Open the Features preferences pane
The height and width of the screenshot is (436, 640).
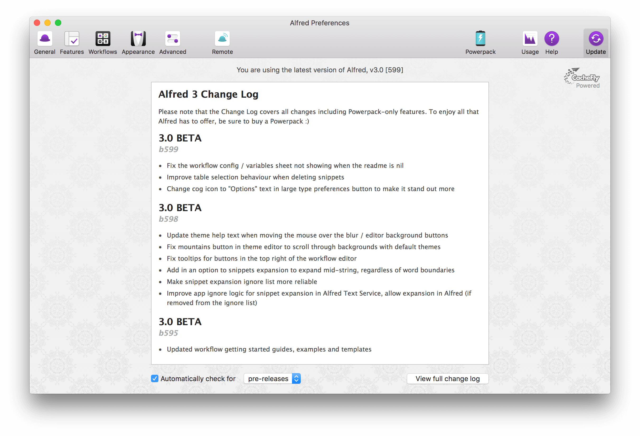click(72, 43)
